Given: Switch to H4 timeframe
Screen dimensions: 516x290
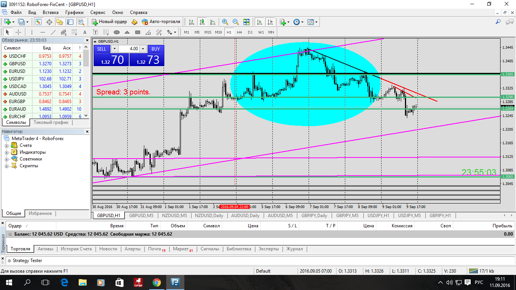Looking at the screenshot, I should tap(239, 32).
